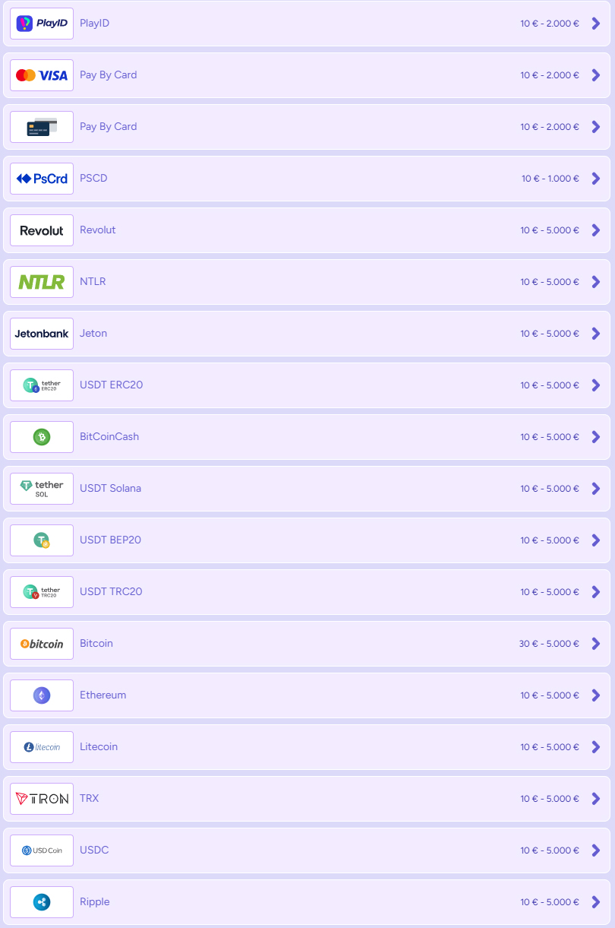The image size is (615, 928).
Task: Select the Ripple label
Action: 95,902
